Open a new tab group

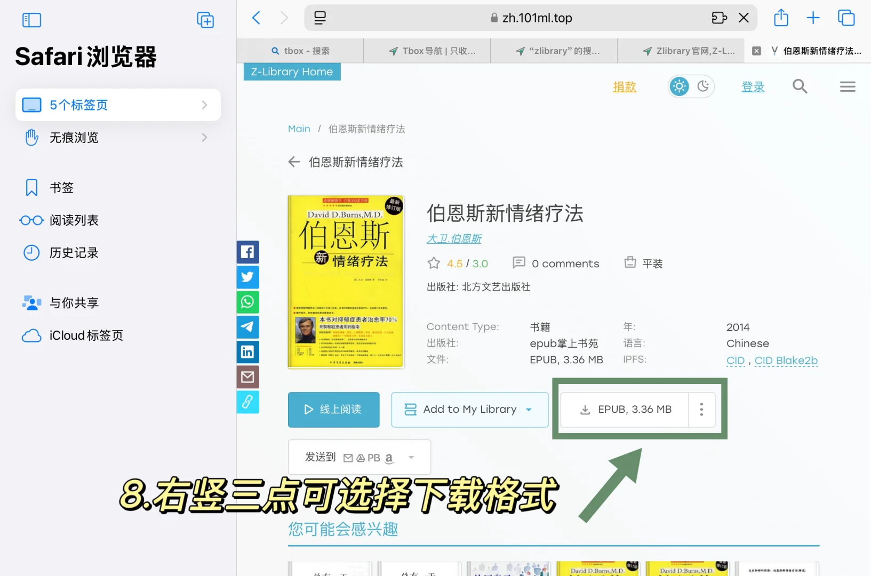(205, 20)
